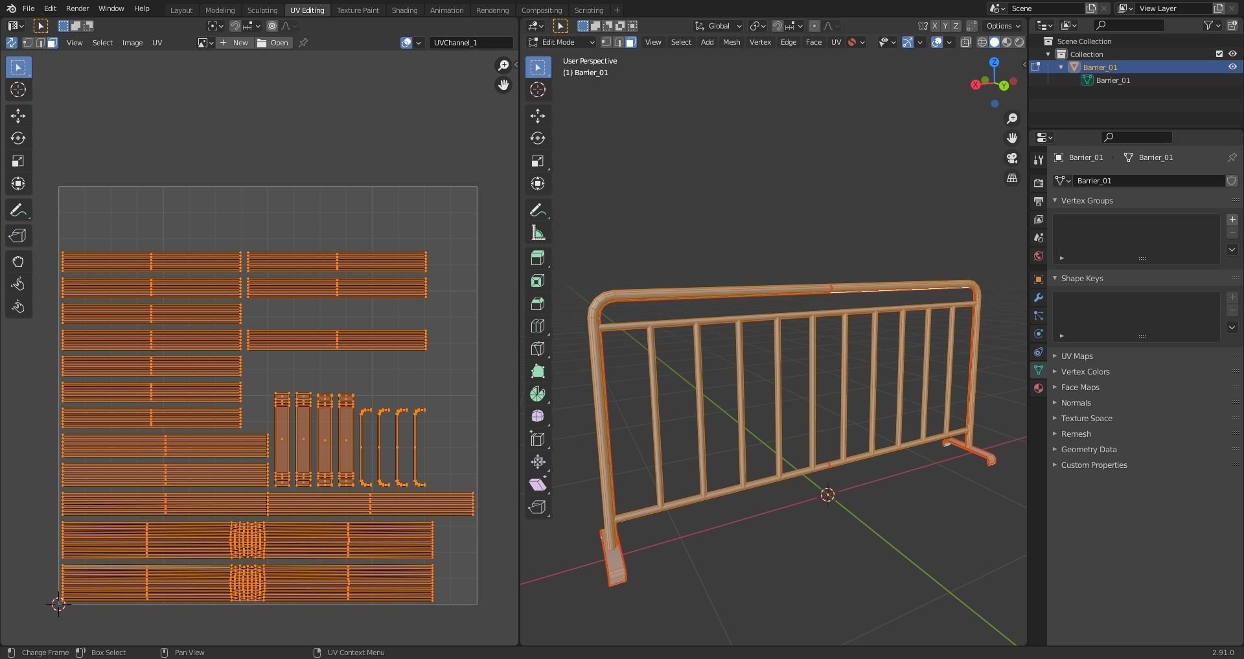Open the Options dropdown
Viewport: 1244px width, 659px height.
click(x=1003, y=26)
